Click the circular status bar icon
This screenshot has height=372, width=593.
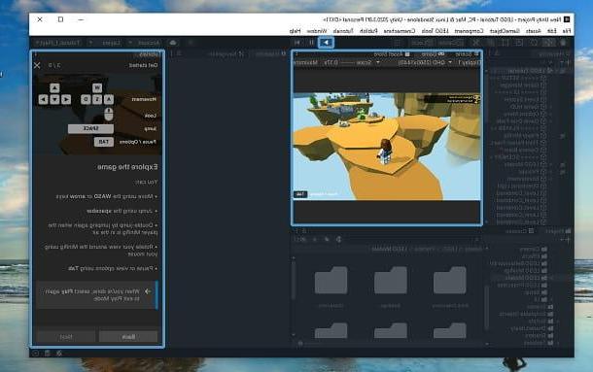click(x=35, y=354)
